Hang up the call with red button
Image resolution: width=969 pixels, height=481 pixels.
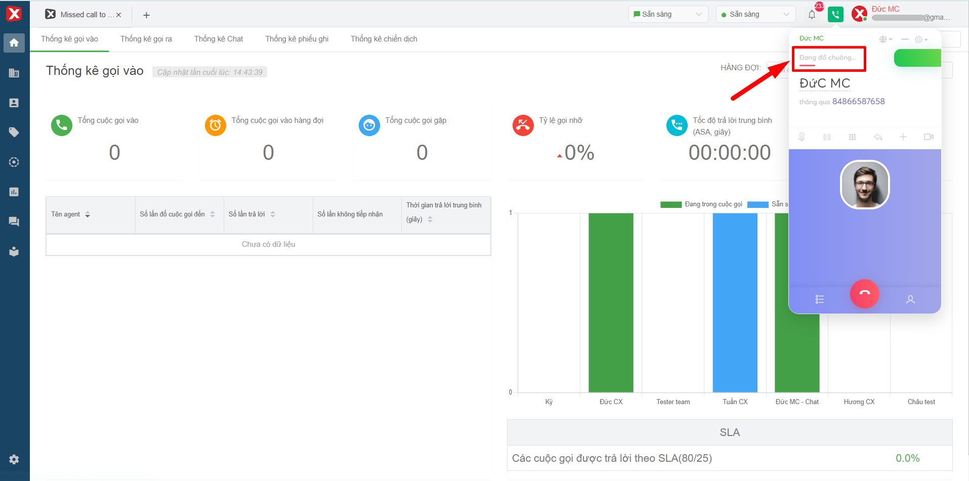coord(864,294)
